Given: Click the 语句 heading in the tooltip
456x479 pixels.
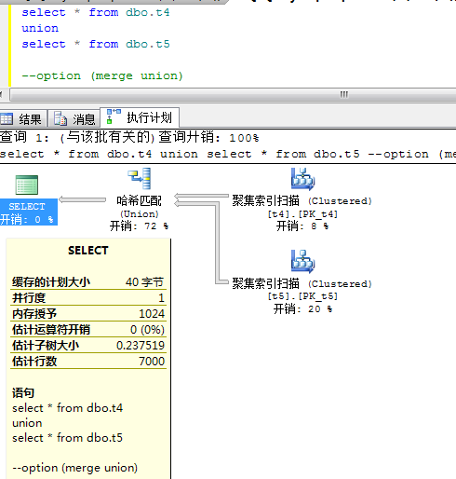Looking at the screenshot, I should [x=23, y=393].
